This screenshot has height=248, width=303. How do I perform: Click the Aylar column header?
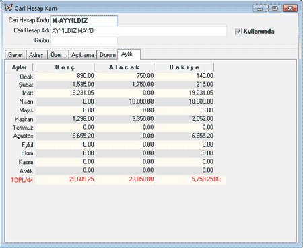point(20,67)
